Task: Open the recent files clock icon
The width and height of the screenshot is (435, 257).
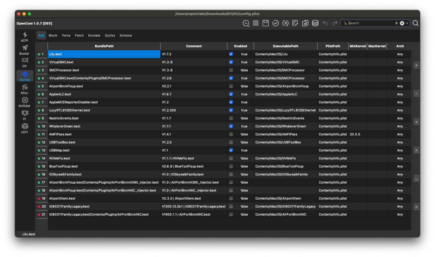Action: pyautogui.click(x=246, y=23)
